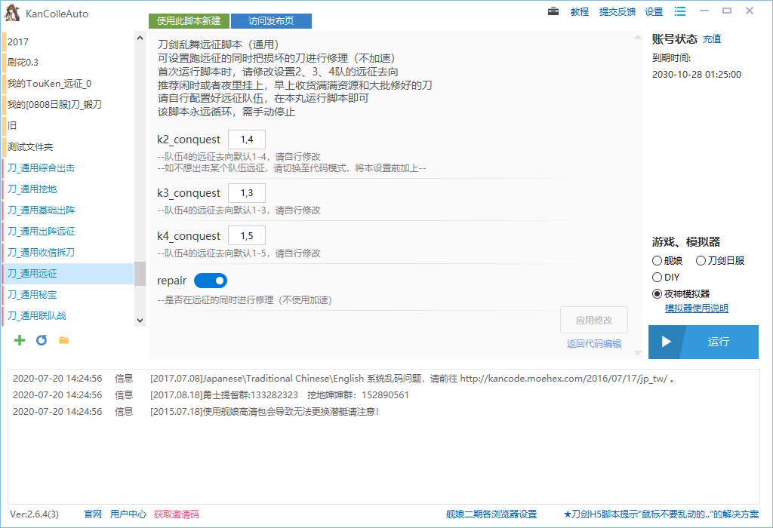Screen dimensions: 773x528
Task: Open the 教程 tutorial menu item
Action: (580, 11)
